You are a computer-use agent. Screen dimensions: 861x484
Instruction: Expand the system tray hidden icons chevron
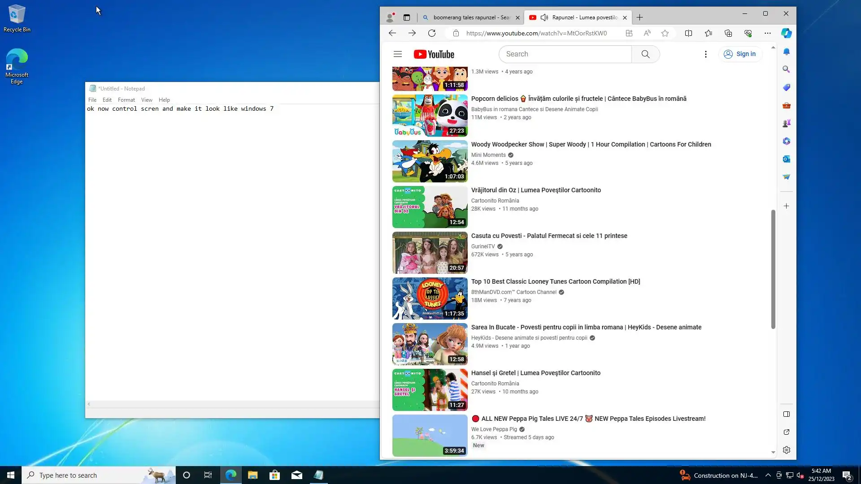[x=768, y=475]
